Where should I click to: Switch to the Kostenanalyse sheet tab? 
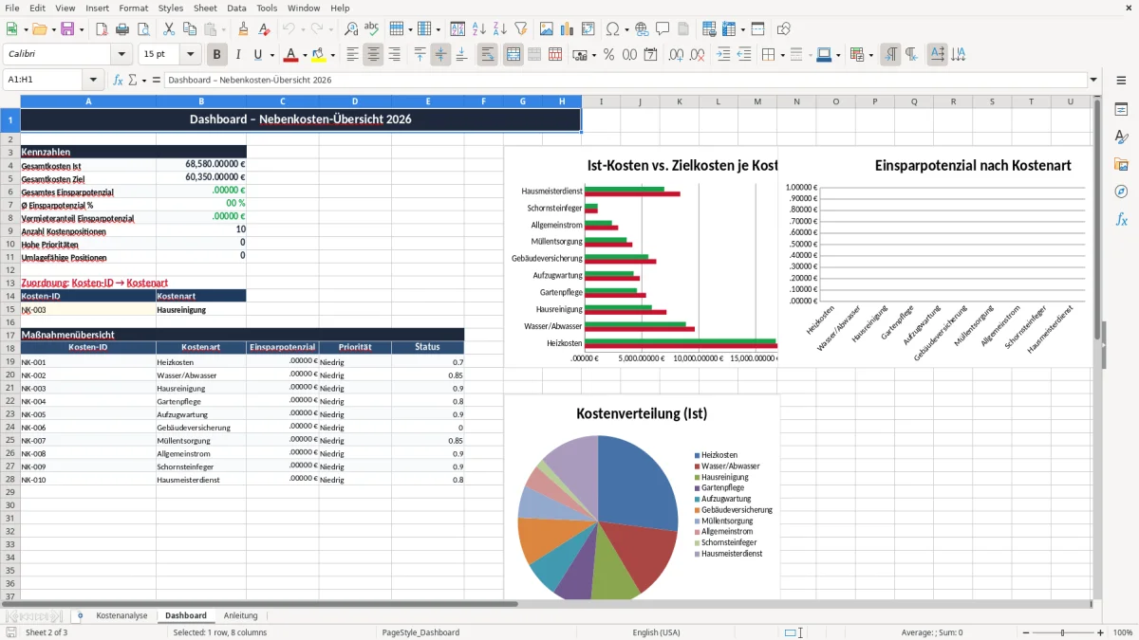(x=121, y=615)
